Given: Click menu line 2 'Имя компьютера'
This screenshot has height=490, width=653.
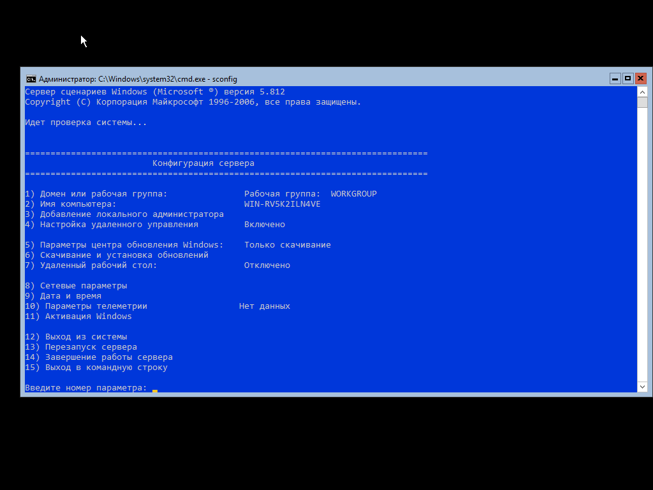Looking at the screenshot, I should [71, 204].
